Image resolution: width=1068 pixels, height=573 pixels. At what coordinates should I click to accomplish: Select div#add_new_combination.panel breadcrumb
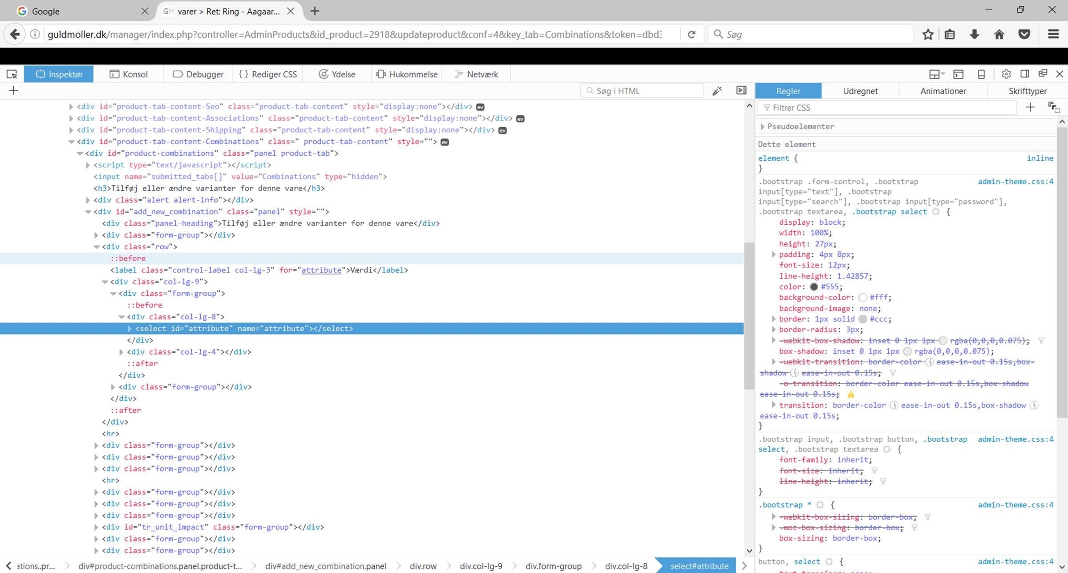point(325,566)
